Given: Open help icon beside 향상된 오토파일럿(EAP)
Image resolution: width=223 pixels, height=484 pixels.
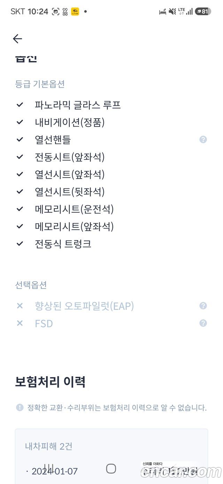Looking at the screenshot, I should [x=203, y=306].
